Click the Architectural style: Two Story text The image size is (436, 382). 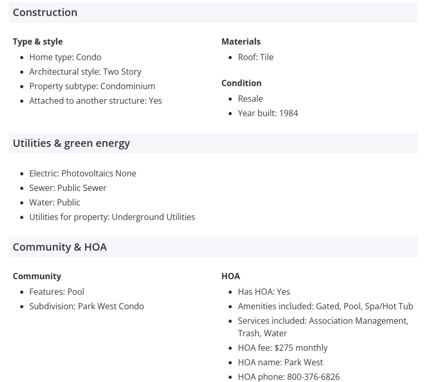point(85,72)
